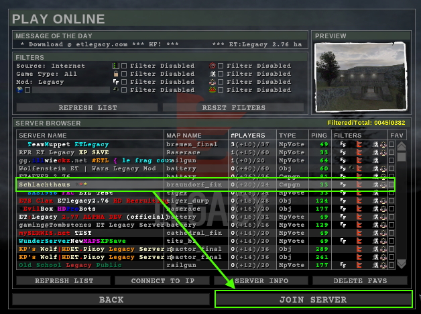
Task: Click helmet icon in Wolfenstein ET Wars Legacy row
Action: (351, 168)
